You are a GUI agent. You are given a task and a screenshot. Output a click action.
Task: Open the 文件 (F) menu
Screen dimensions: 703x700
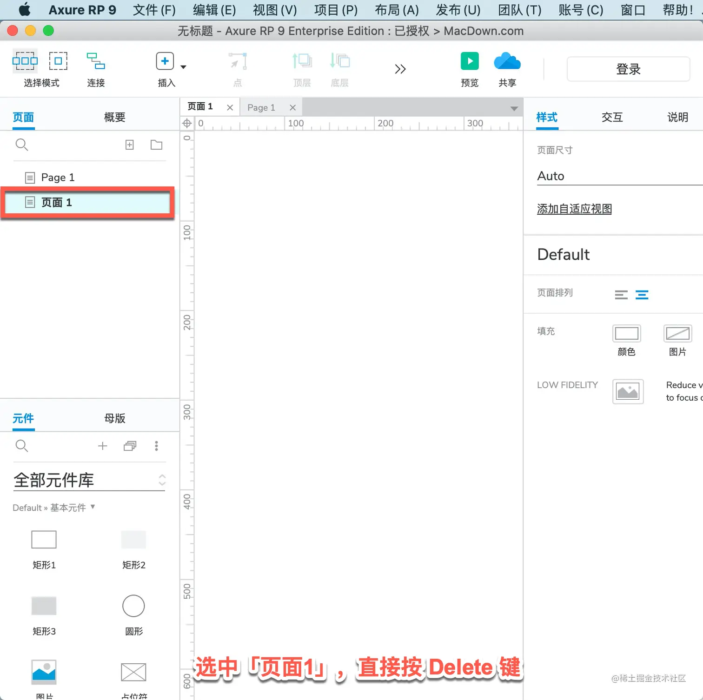point(154,10)
